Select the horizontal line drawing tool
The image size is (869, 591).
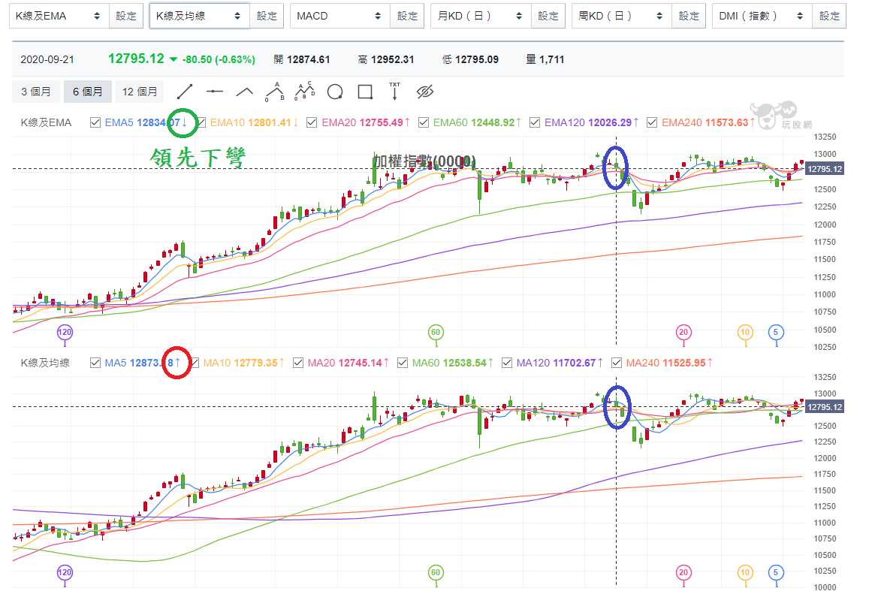214,91
